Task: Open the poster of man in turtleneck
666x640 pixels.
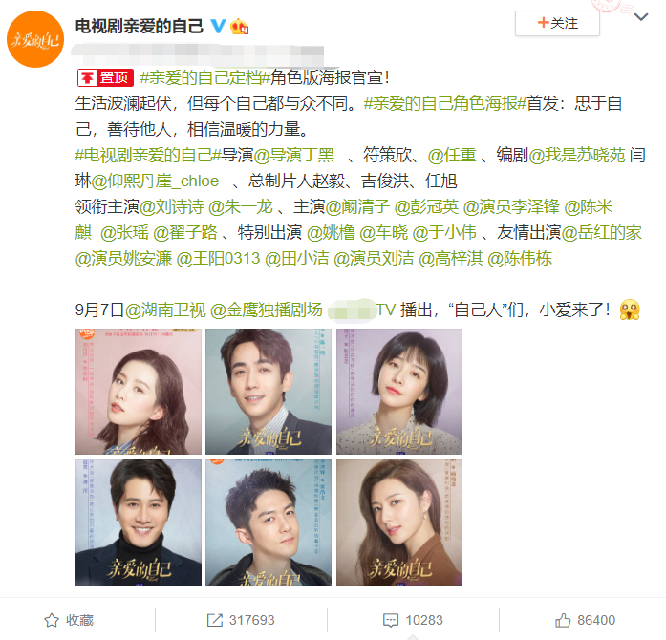Action: pyautogui.click(x=139, y=523)
